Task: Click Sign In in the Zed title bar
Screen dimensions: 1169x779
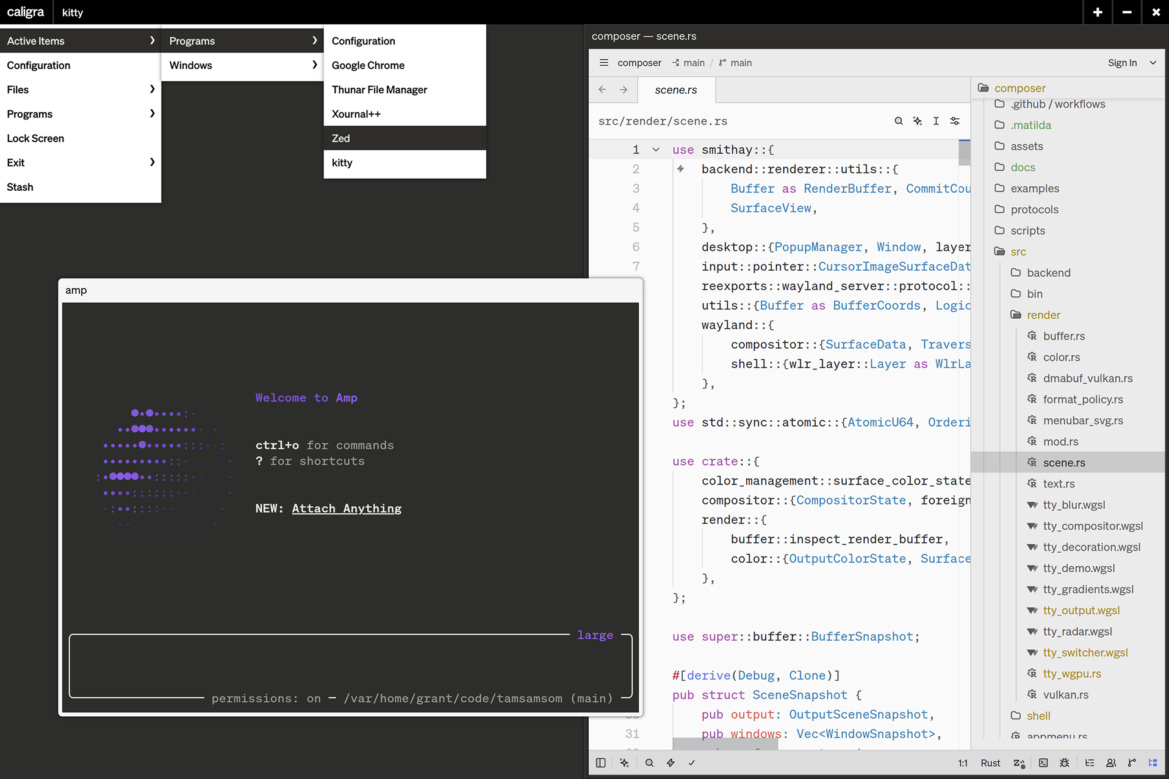Action: tap(1122, 63)
